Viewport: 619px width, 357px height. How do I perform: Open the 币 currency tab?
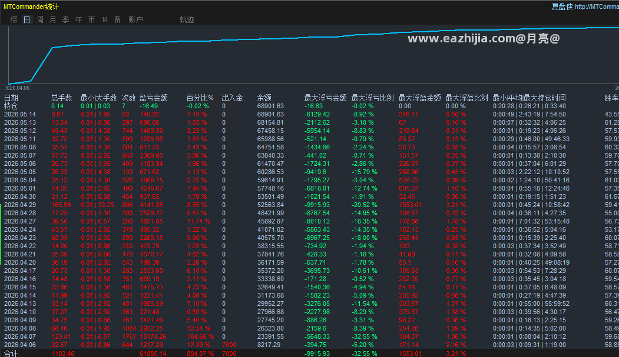[x=92, y=19]
